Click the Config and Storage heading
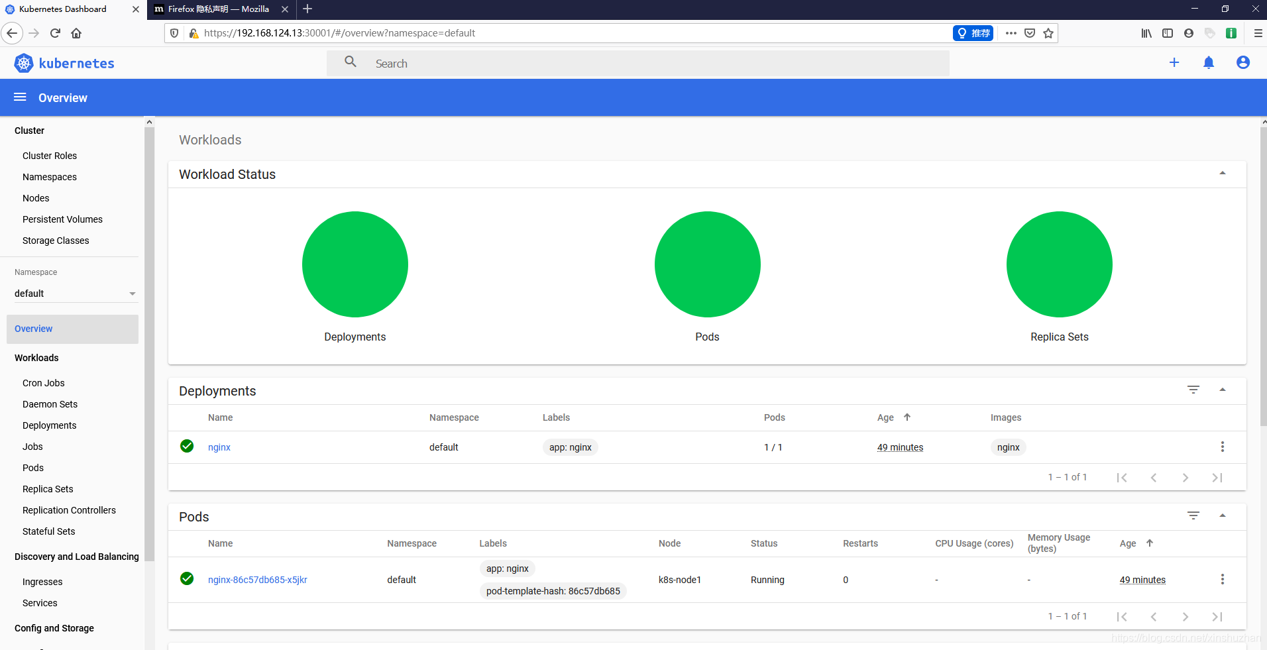Image resolution: width=1267 pixels, height=650 pixels. click(x=54, y=628)
